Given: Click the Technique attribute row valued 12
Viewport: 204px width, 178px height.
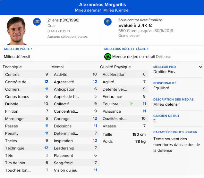Looking at the screenshot, I should pos(26,148).
